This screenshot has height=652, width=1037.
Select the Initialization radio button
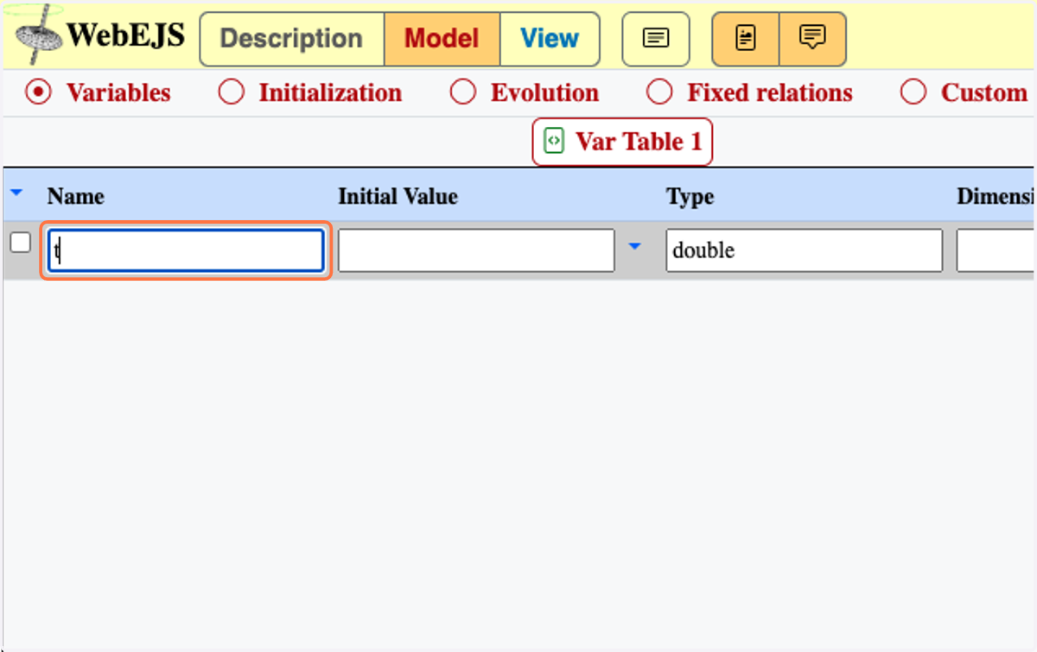(x=232, y=92)
